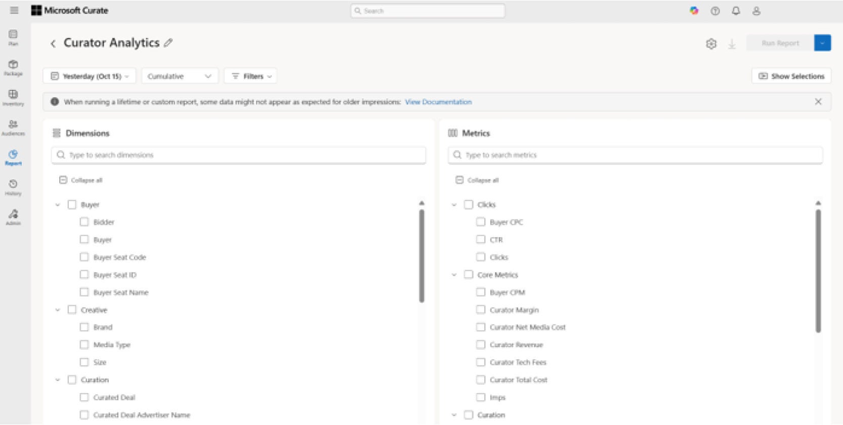Collapse the Core Metrics group
Screen dimensions: 843x425
click(x=454, y=275)
